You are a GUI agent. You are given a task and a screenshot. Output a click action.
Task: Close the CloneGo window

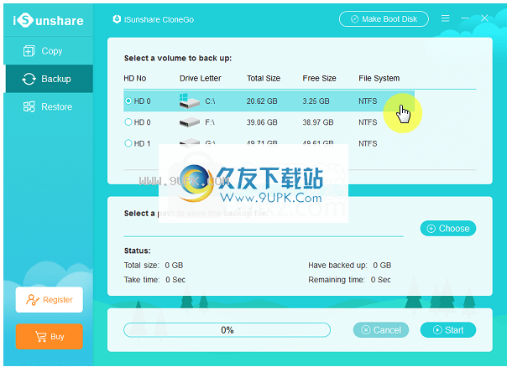484,18
